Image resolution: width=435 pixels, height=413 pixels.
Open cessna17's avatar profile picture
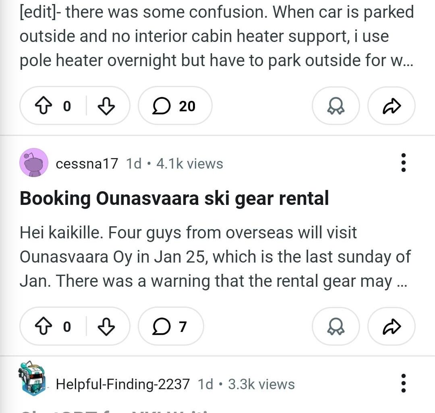point(34,163)
